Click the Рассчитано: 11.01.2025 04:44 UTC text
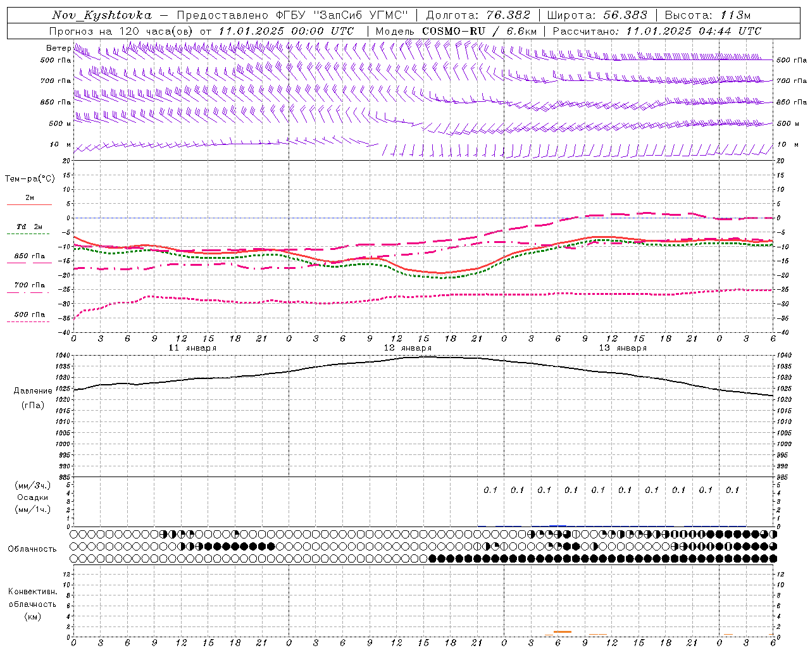 pos(657,31)
